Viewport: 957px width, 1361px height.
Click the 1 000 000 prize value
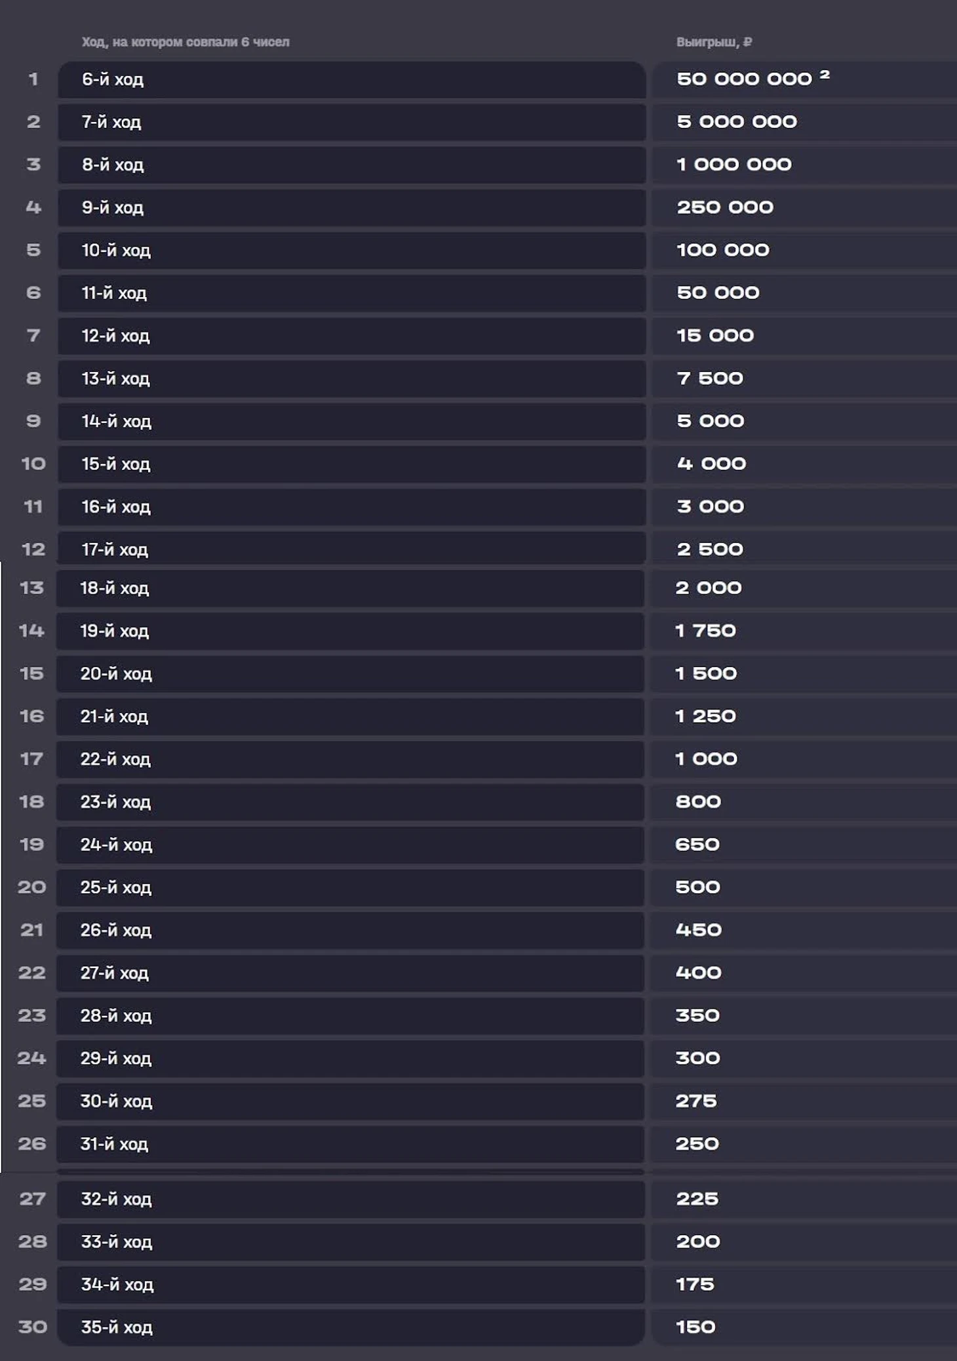[733, 165]
